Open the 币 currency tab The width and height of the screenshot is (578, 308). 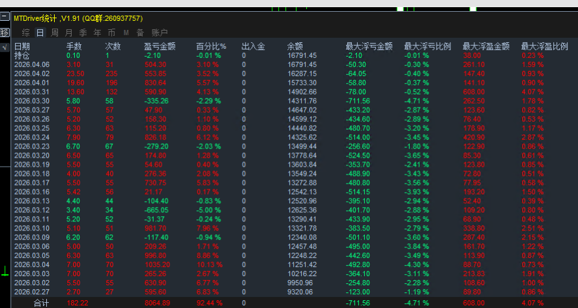point(111,33)
